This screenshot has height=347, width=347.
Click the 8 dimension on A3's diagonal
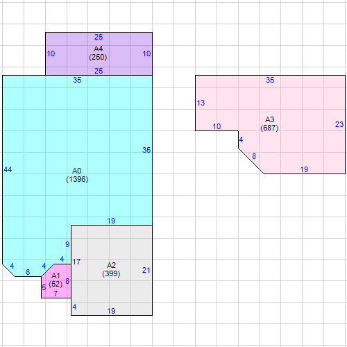[254, 156]
